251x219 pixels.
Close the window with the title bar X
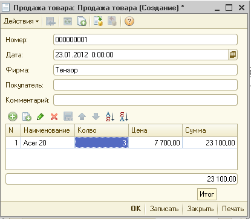pos(241,8)
